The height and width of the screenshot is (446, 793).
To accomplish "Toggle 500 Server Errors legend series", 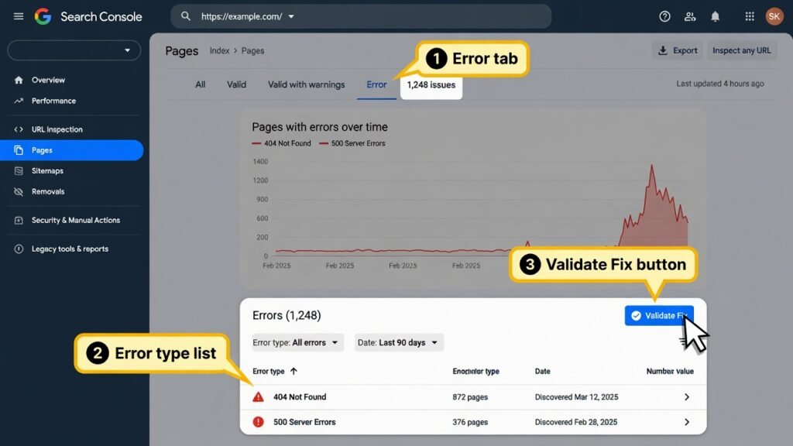I will [x=352, y=143].
